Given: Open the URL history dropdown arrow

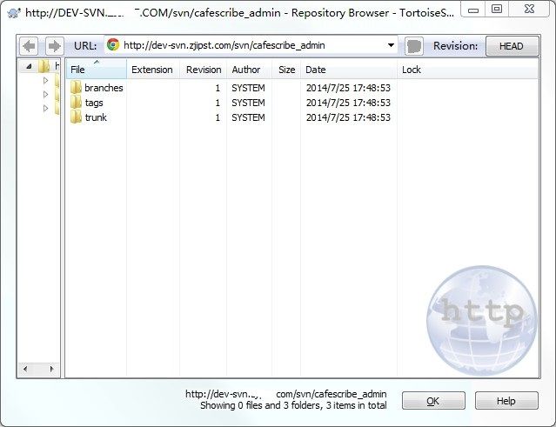Looking at the screenshot, I should click(391, 45).
